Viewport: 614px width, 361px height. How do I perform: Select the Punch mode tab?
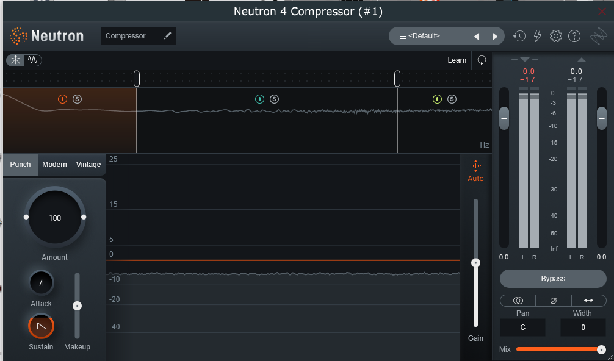(x=20, y=165)
